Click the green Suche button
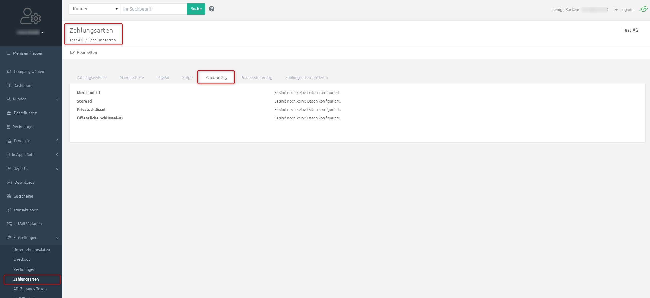This screenshot has height=298, width=650. coord(196,9)
